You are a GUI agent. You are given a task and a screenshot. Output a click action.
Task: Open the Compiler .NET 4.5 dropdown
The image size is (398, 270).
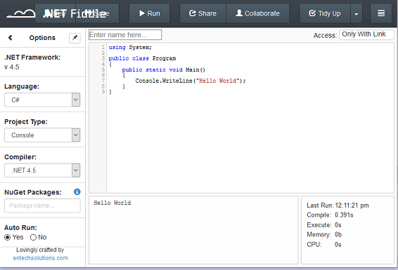pyautogui.click(x=42, y=170)
